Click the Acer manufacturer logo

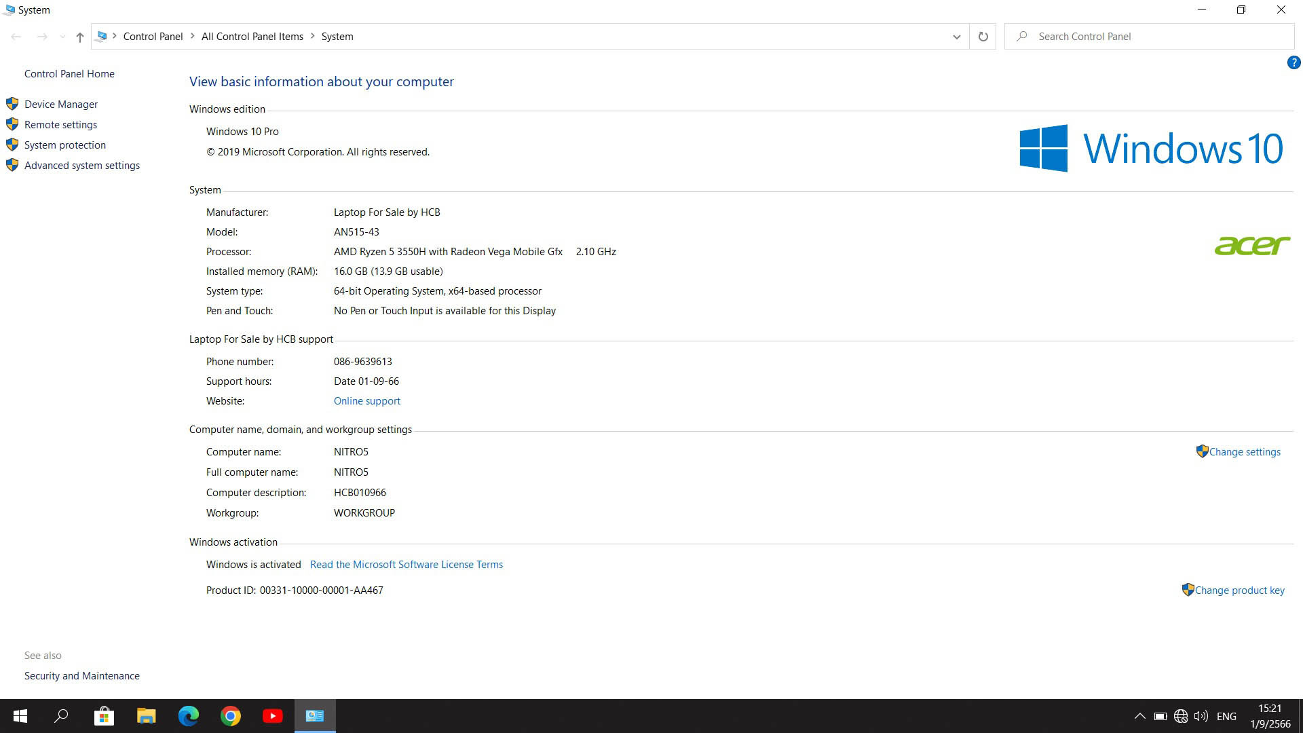(1252, 245)
